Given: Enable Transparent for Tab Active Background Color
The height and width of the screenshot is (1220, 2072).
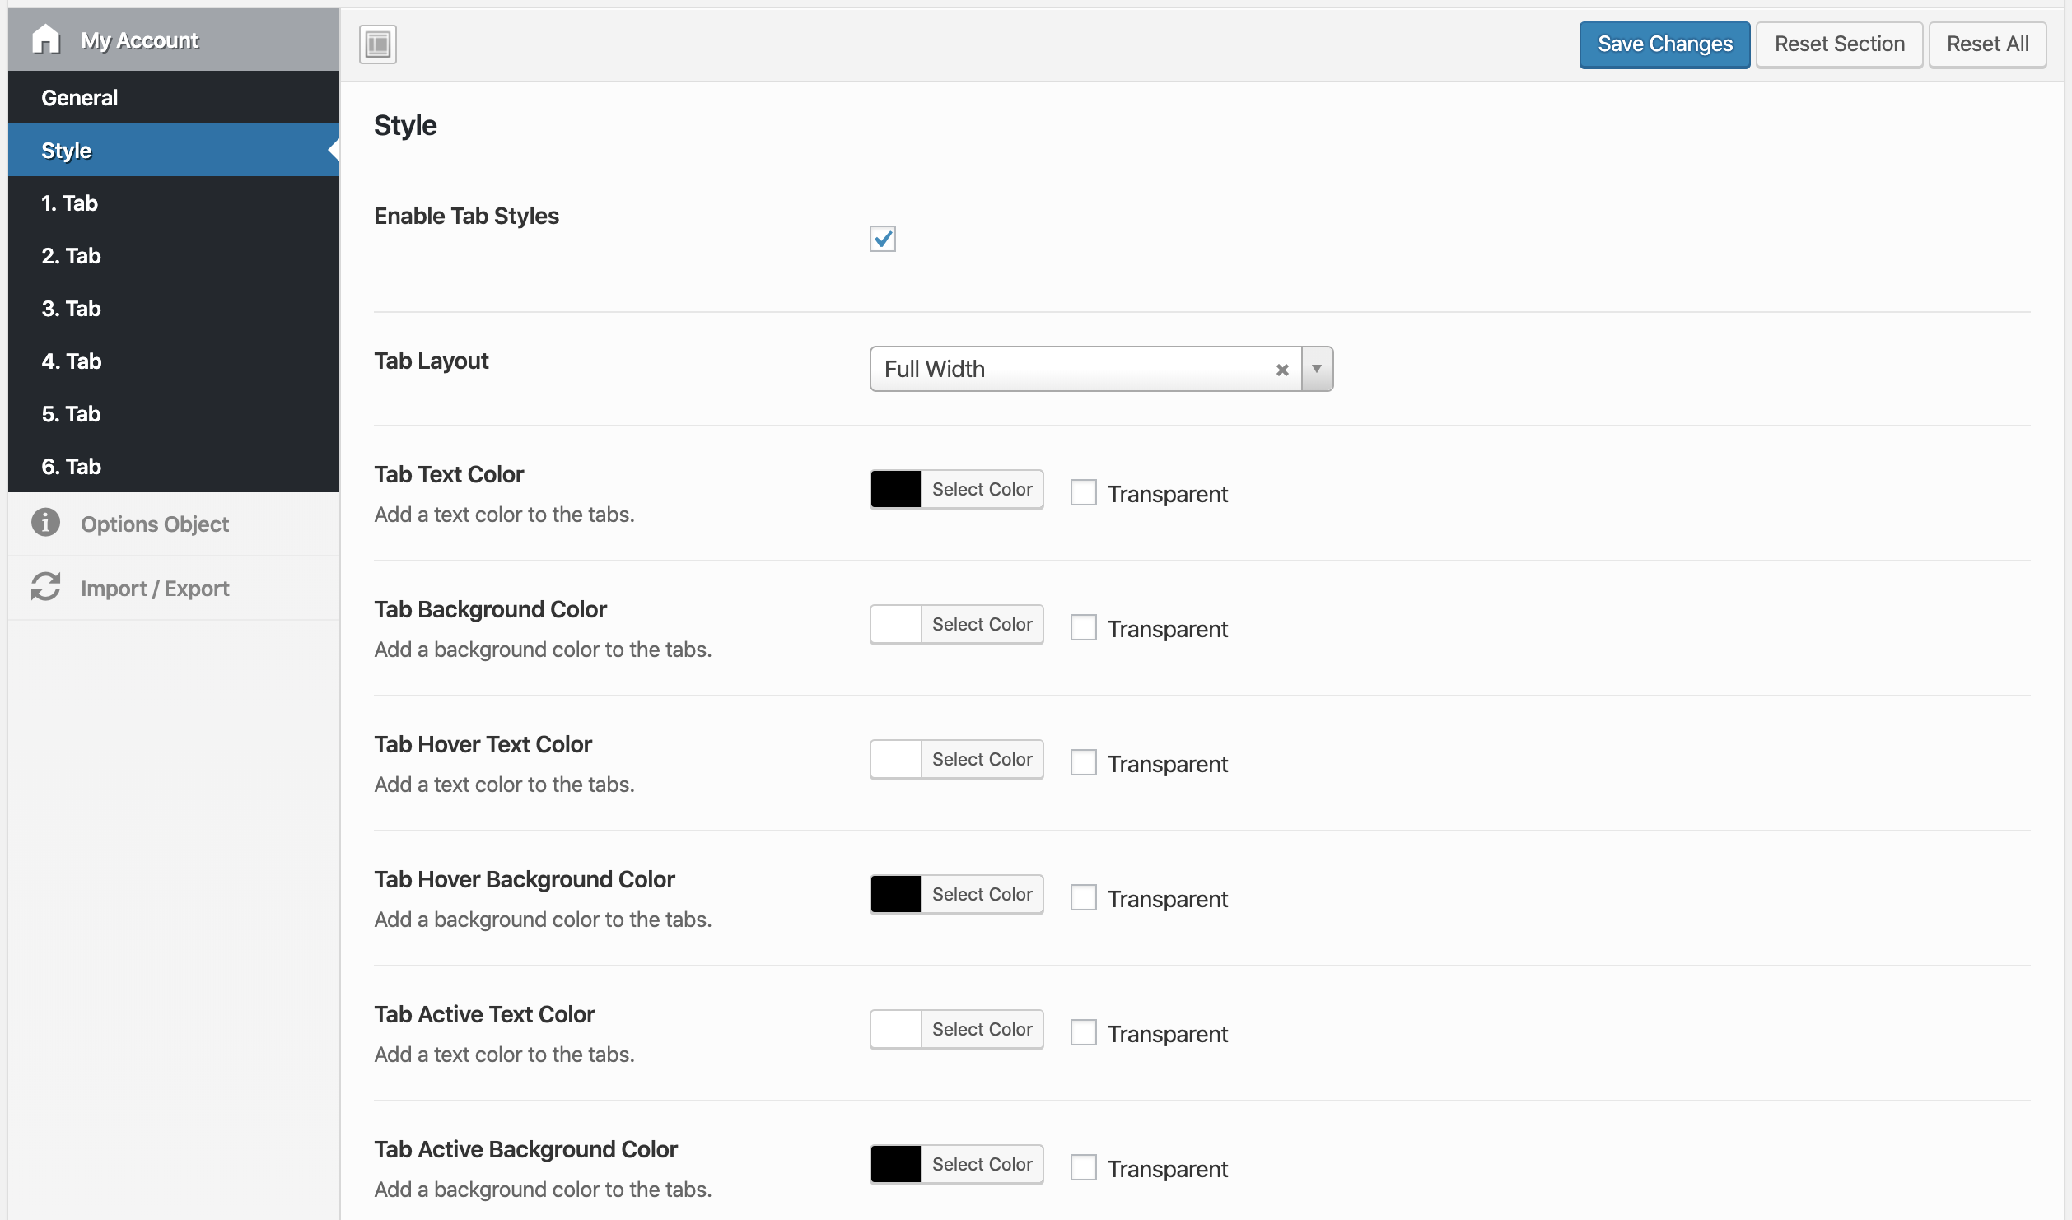Looking at the screenshot, I should click(1083, 1166).
